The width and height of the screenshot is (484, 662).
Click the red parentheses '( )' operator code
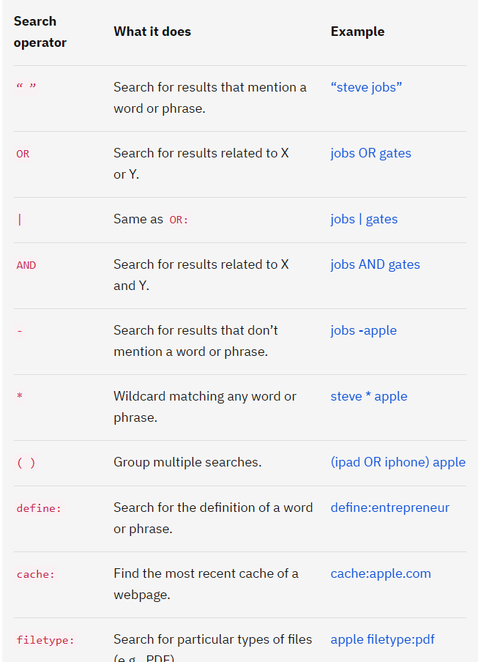[26, 463]
